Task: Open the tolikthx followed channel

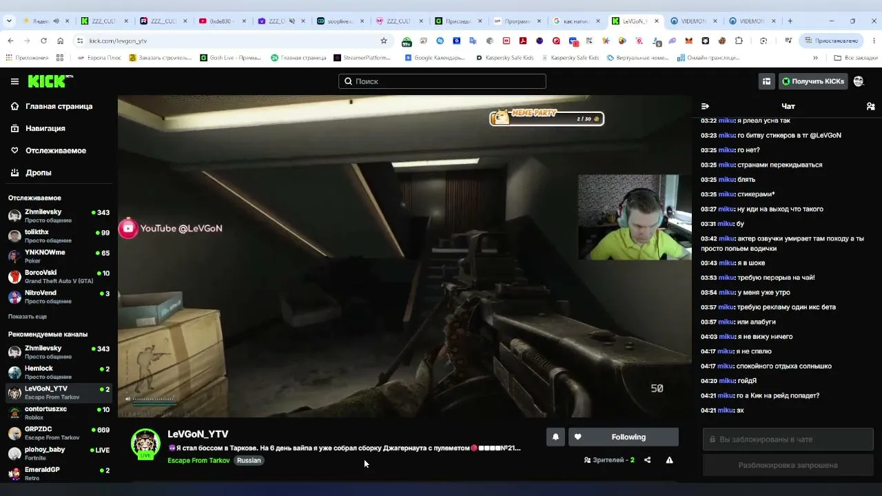Action: [x=59, y=236]
